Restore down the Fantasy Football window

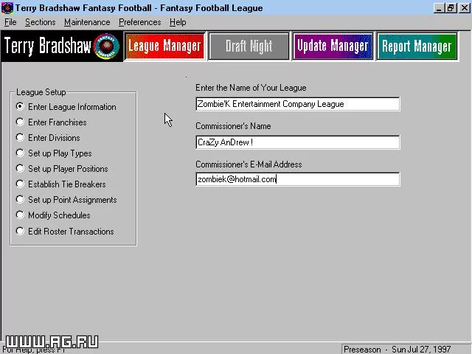click(451, 8)
